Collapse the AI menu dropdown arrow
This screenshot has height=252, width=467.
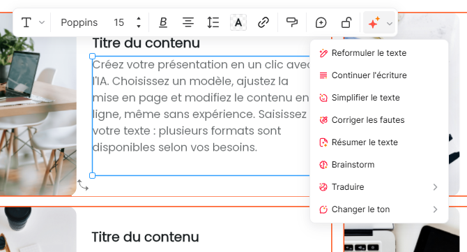point(389,23)
